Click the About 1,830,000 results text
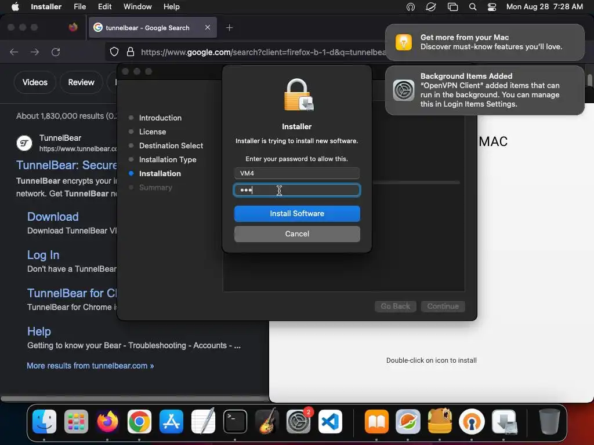Image resolution: width=594 pixels, height=445 pixels. tap(66, 116)
